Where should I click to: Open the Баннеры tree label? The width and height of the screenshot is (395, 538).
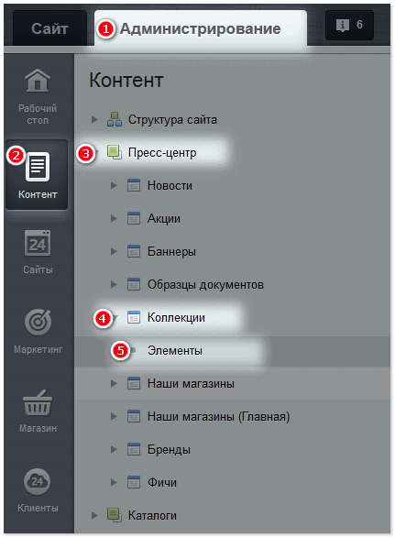[171, 252]
